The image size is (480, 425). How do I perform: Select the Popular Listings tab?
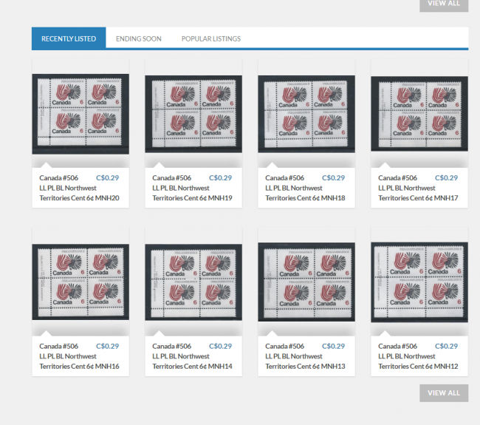[x=211, y=38]
